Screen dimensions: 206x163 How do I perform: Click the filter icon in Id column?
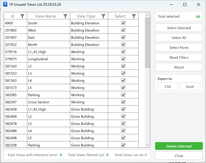click(22, 16)
